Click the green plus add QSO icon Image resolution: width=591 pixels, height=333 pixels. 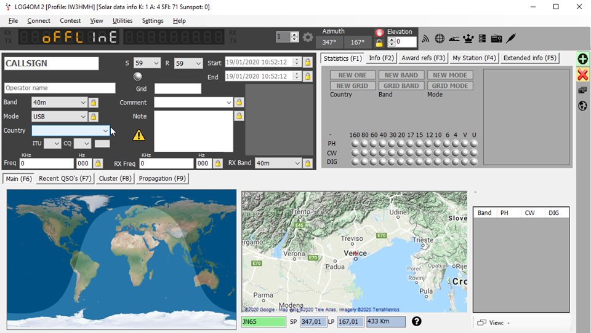coord(583,59)
